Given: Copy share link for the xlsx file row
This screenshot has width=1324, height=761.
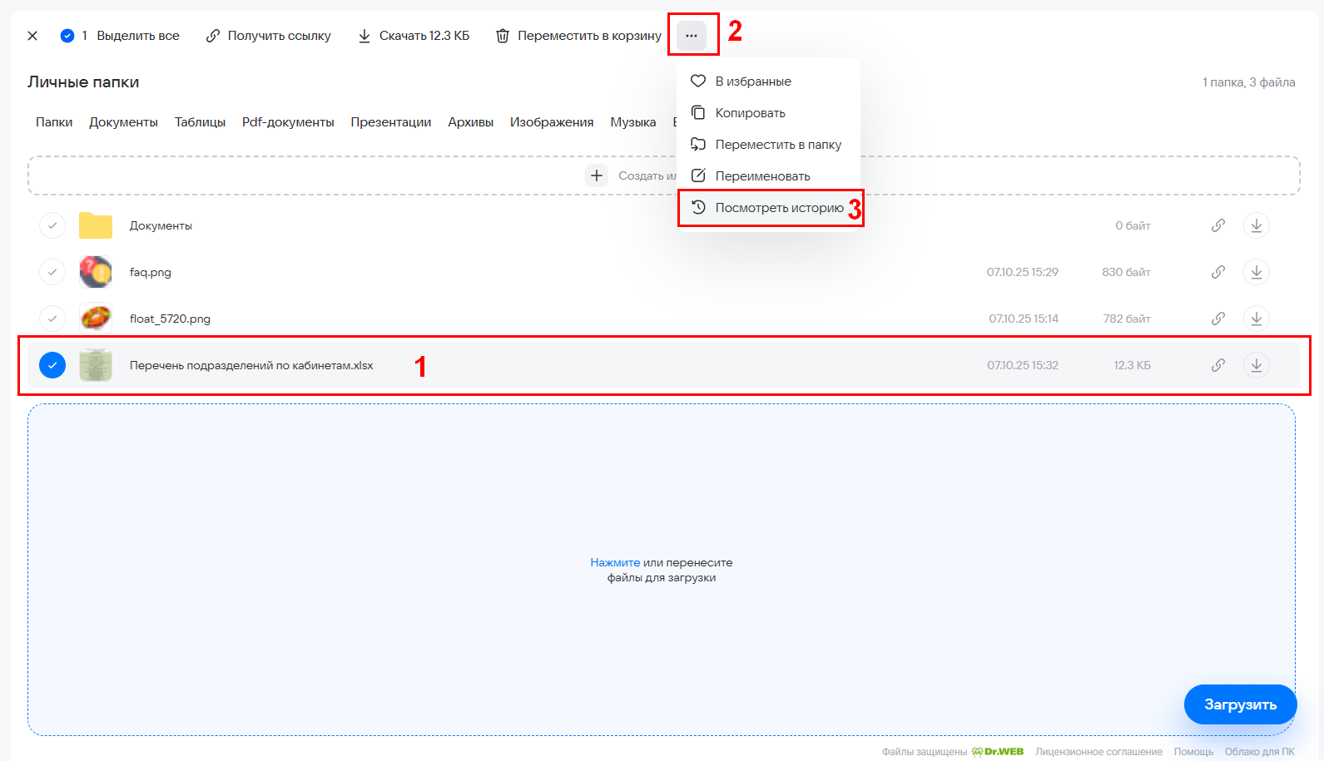Looking at the screenshot, I should 1217,365.
